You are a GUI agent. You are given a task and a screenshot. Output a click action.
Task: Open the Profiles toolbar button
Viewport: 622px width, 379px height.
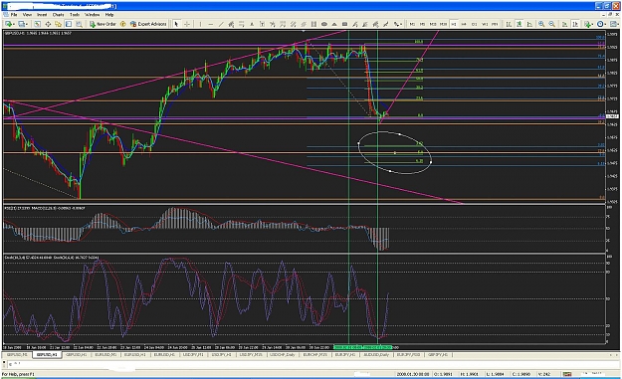click(23, 24)
